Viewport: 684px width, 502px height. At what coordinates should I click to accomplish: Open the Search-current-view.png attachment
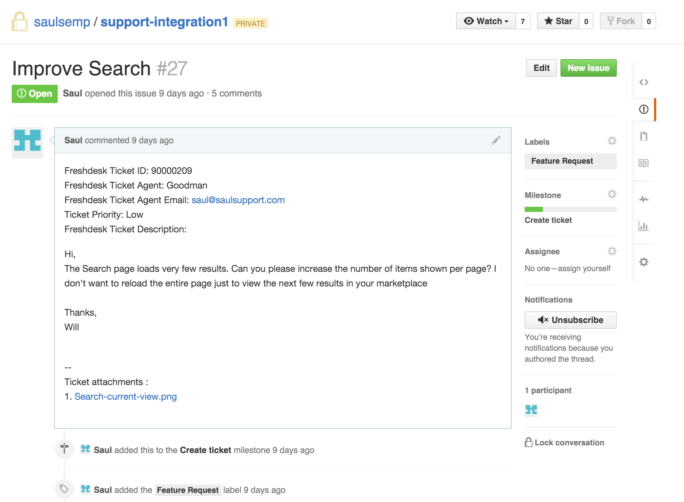(126, 396)
